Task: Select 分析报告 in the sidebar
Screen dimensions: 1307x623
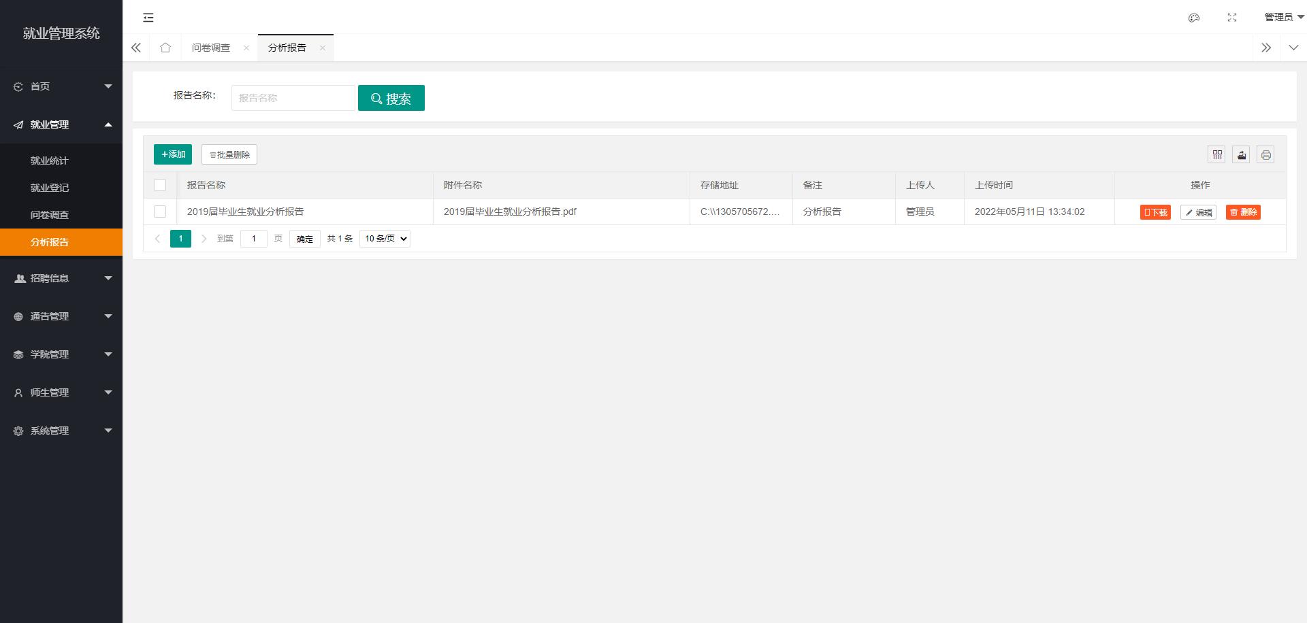Action: pyautogui.click(x=61, y=242)
